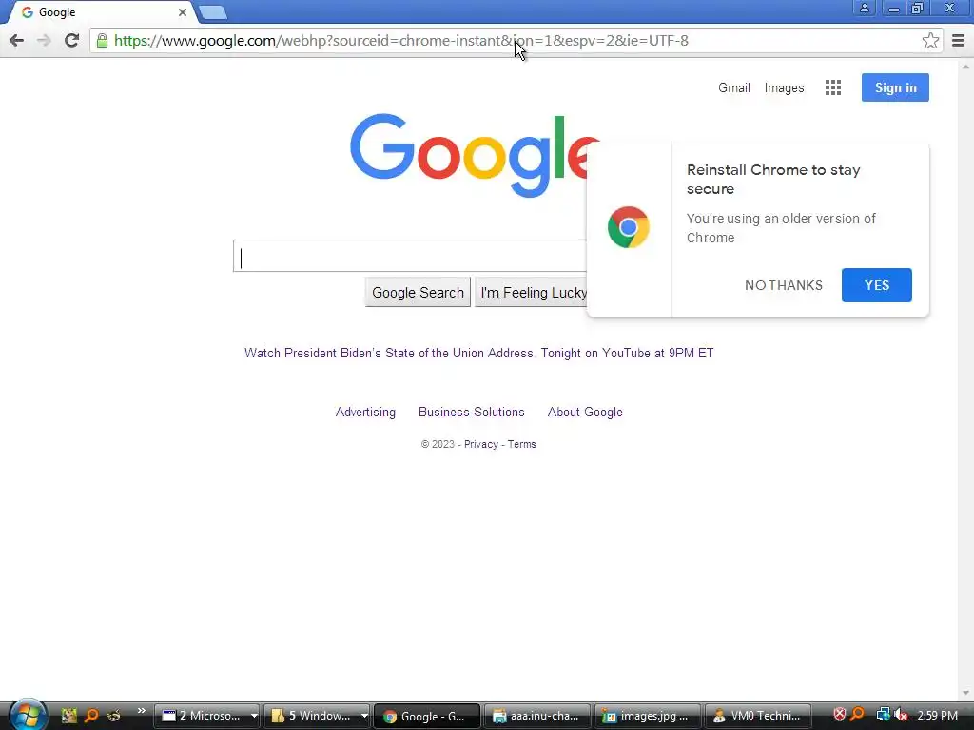Image resolution: width=974 pixels, height=730 pixels.
Task: Open a new tab
Action: pyautogui.click(x=213, y=12)
